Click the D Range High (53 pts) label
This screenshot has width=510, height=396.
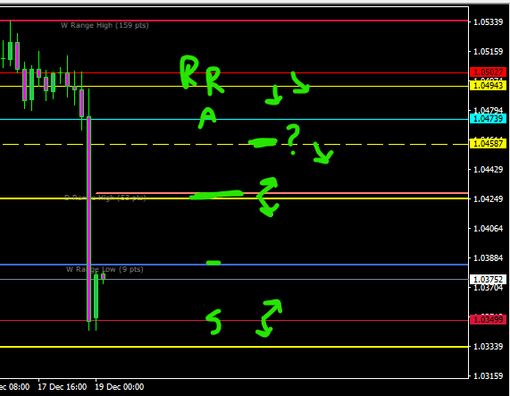point(105,198)
